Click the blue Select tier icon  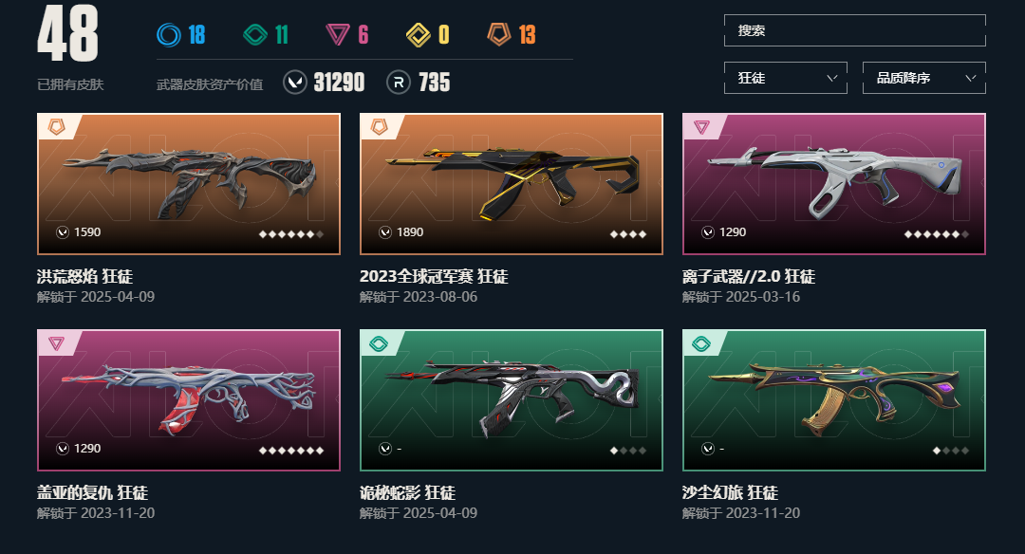(x=169, y=34)
